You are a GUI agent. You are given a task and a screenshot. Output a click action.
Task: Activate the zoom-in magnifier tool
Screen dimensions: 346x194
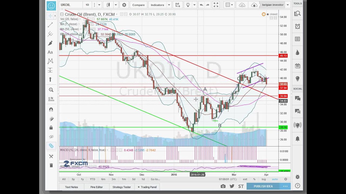pos(51,90)
